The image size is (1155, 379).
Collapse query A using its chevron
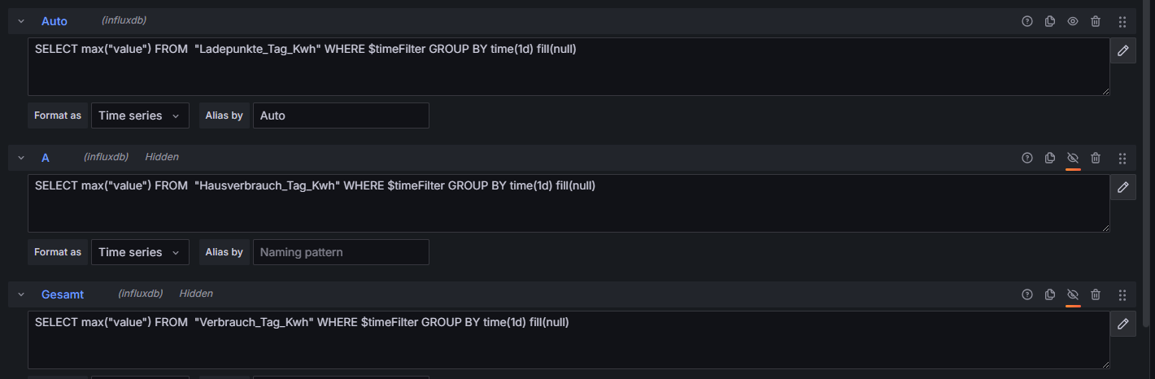pos(21,158)
